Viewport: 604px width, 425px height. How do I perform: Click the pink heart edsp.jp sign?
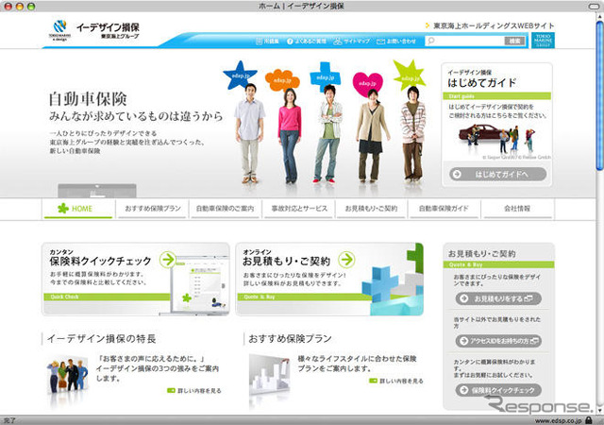[367, 84]
